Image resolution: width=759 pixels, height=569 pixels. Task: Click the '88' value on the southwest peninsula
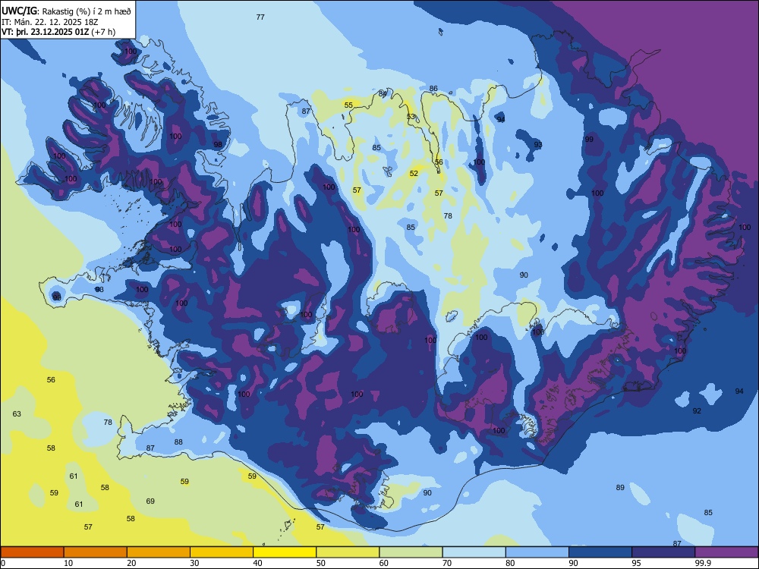point(178,442)
